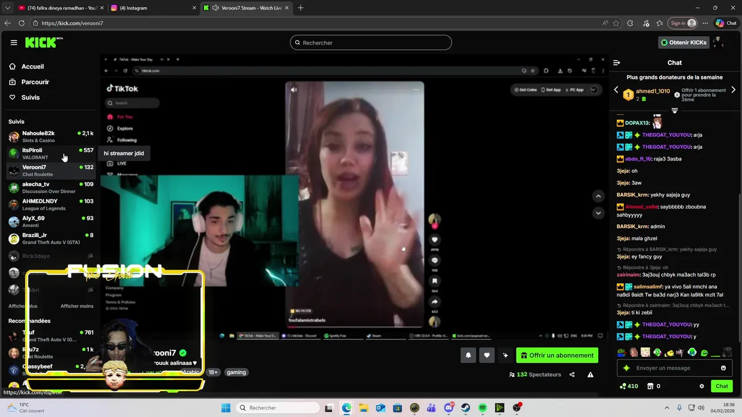Viewport: 742px width, 417px height.
Task: Follow channel with heart button
Action: (487, 355)
